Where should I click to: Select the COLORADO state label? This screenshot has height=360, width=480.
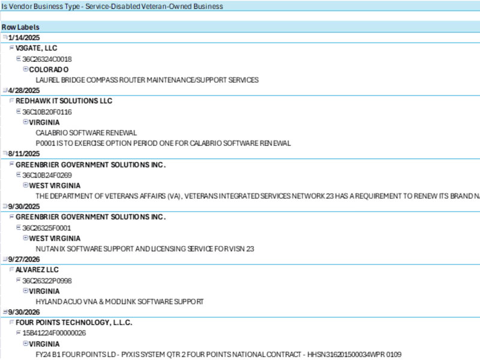[49, 70]
